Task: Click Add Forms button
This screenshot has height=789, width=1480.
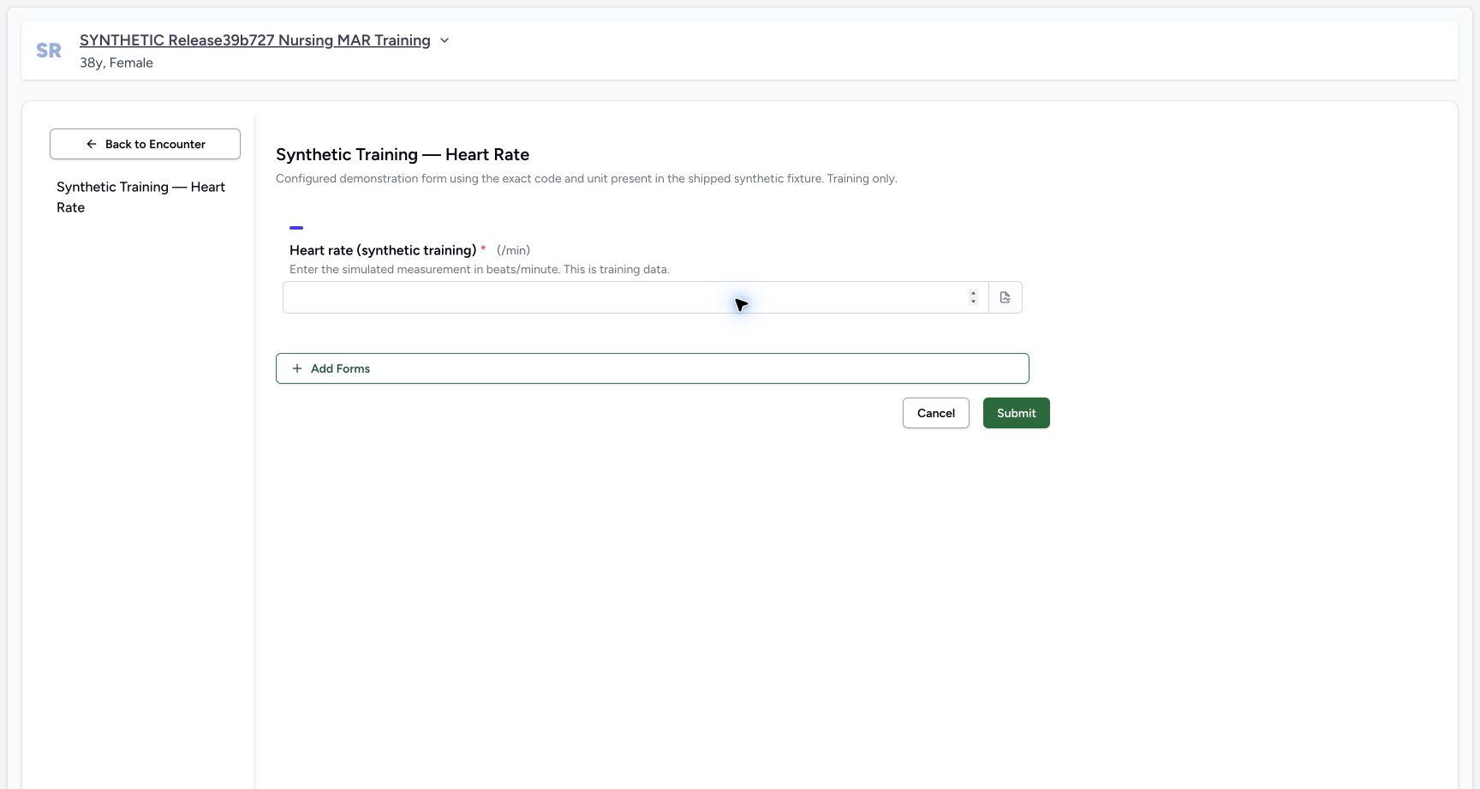Action: 653,368
